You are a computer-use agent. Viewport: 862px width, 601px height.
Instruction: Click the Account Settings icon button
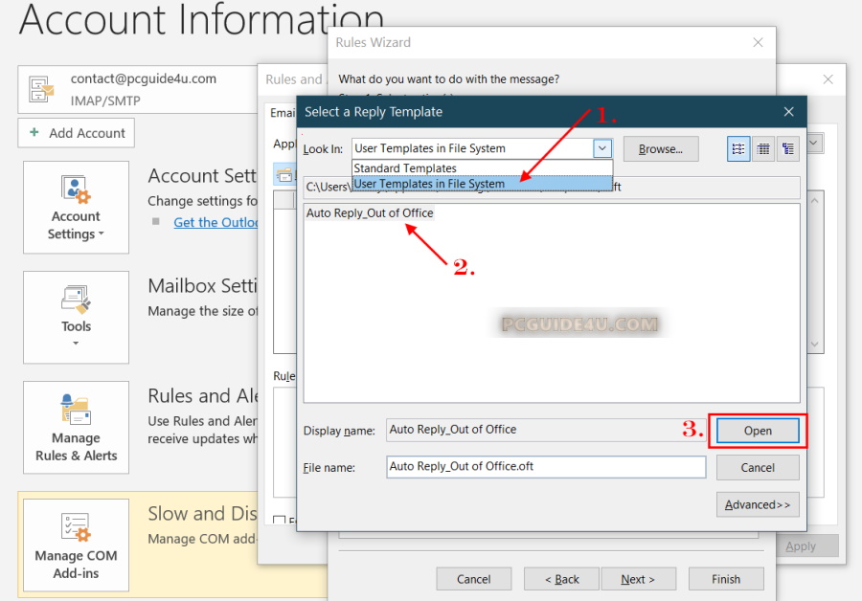pos(76,207)
